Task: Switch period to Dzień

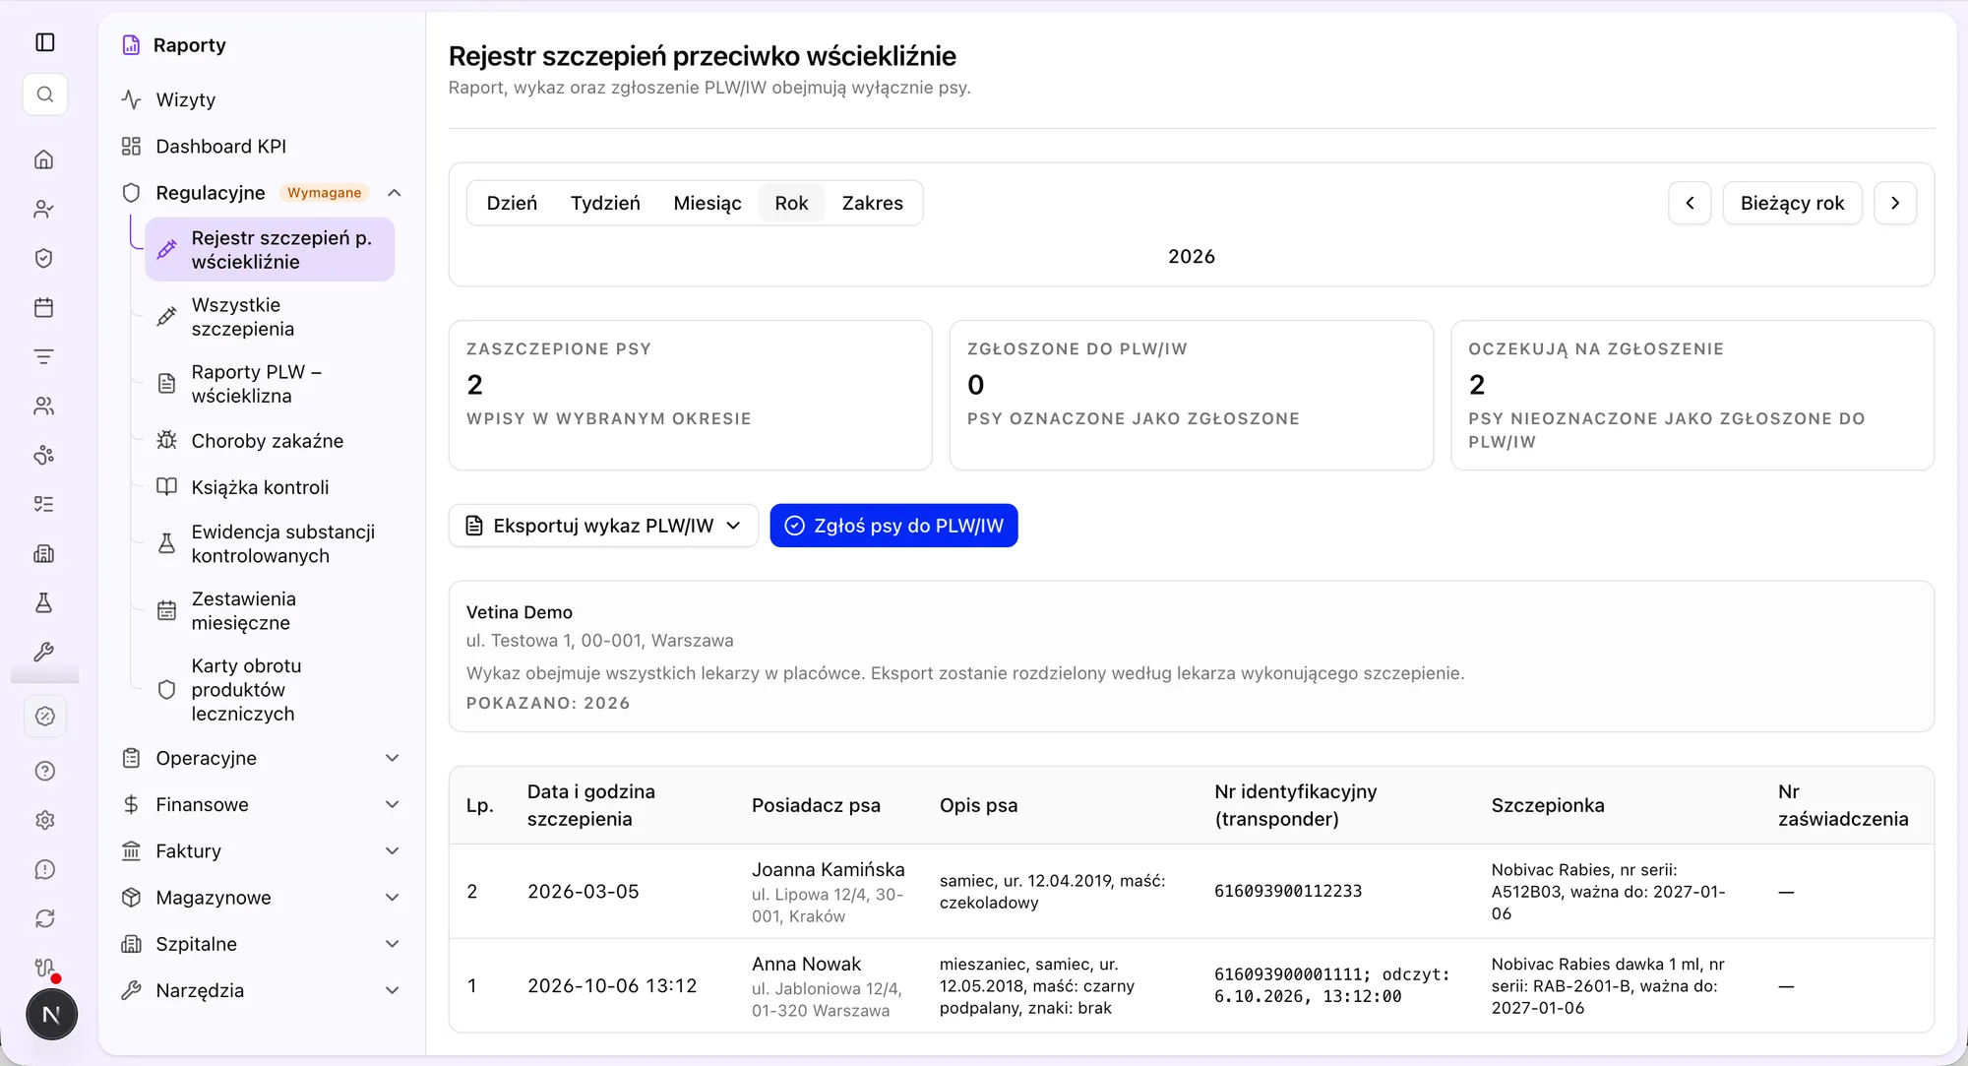Action: coord(512,203)
